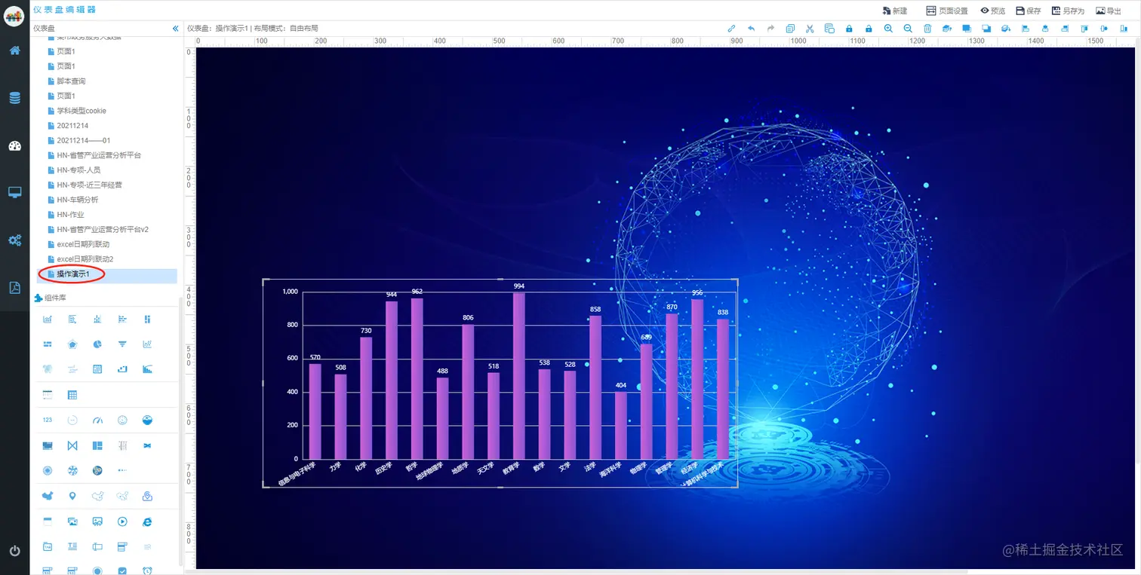The width and height of the screenshot is (1141, 575).
Task: Align bottom using the last toolbar icon
Action: click(x=1124, y=29)
